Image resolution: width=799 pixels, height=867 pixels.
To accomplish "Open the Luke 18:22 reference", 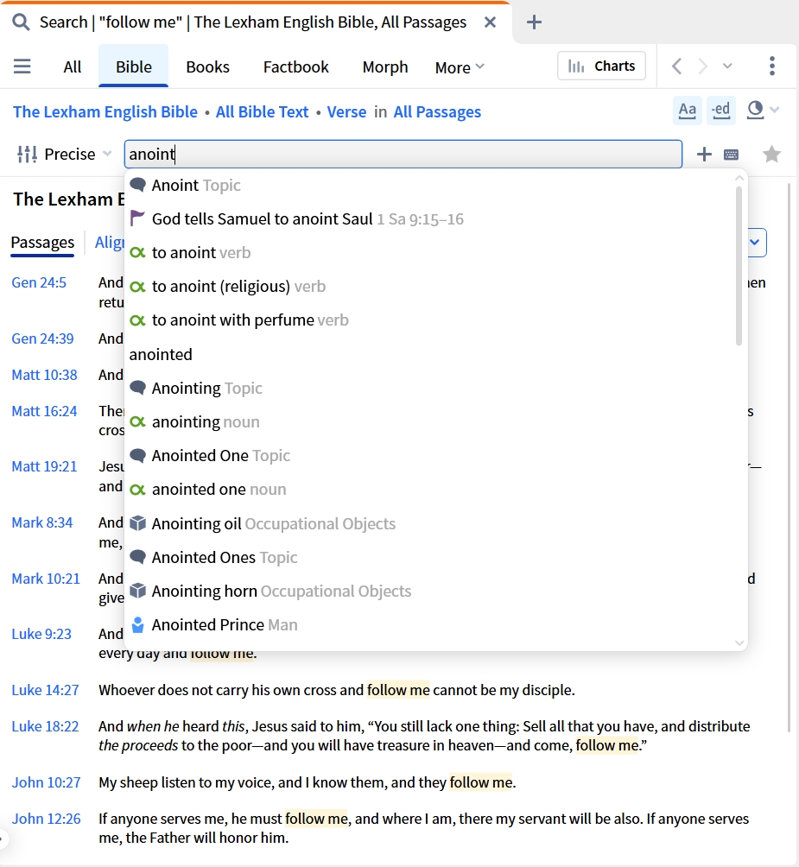I will 45,726.
